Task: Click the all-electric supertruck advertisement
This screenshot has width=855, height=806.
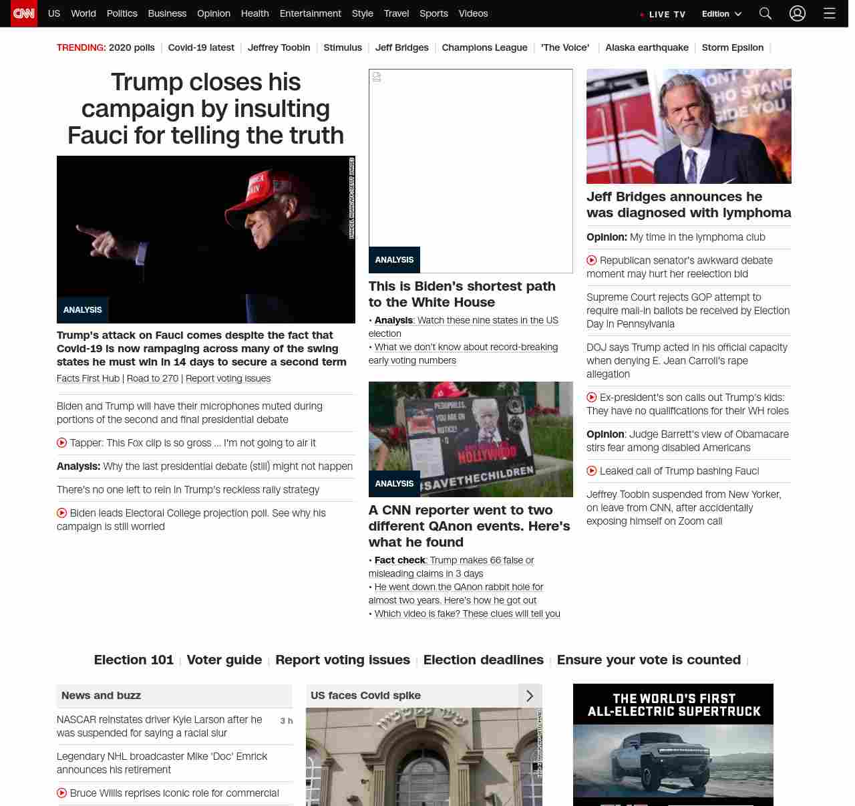Action: click(673, 745)
